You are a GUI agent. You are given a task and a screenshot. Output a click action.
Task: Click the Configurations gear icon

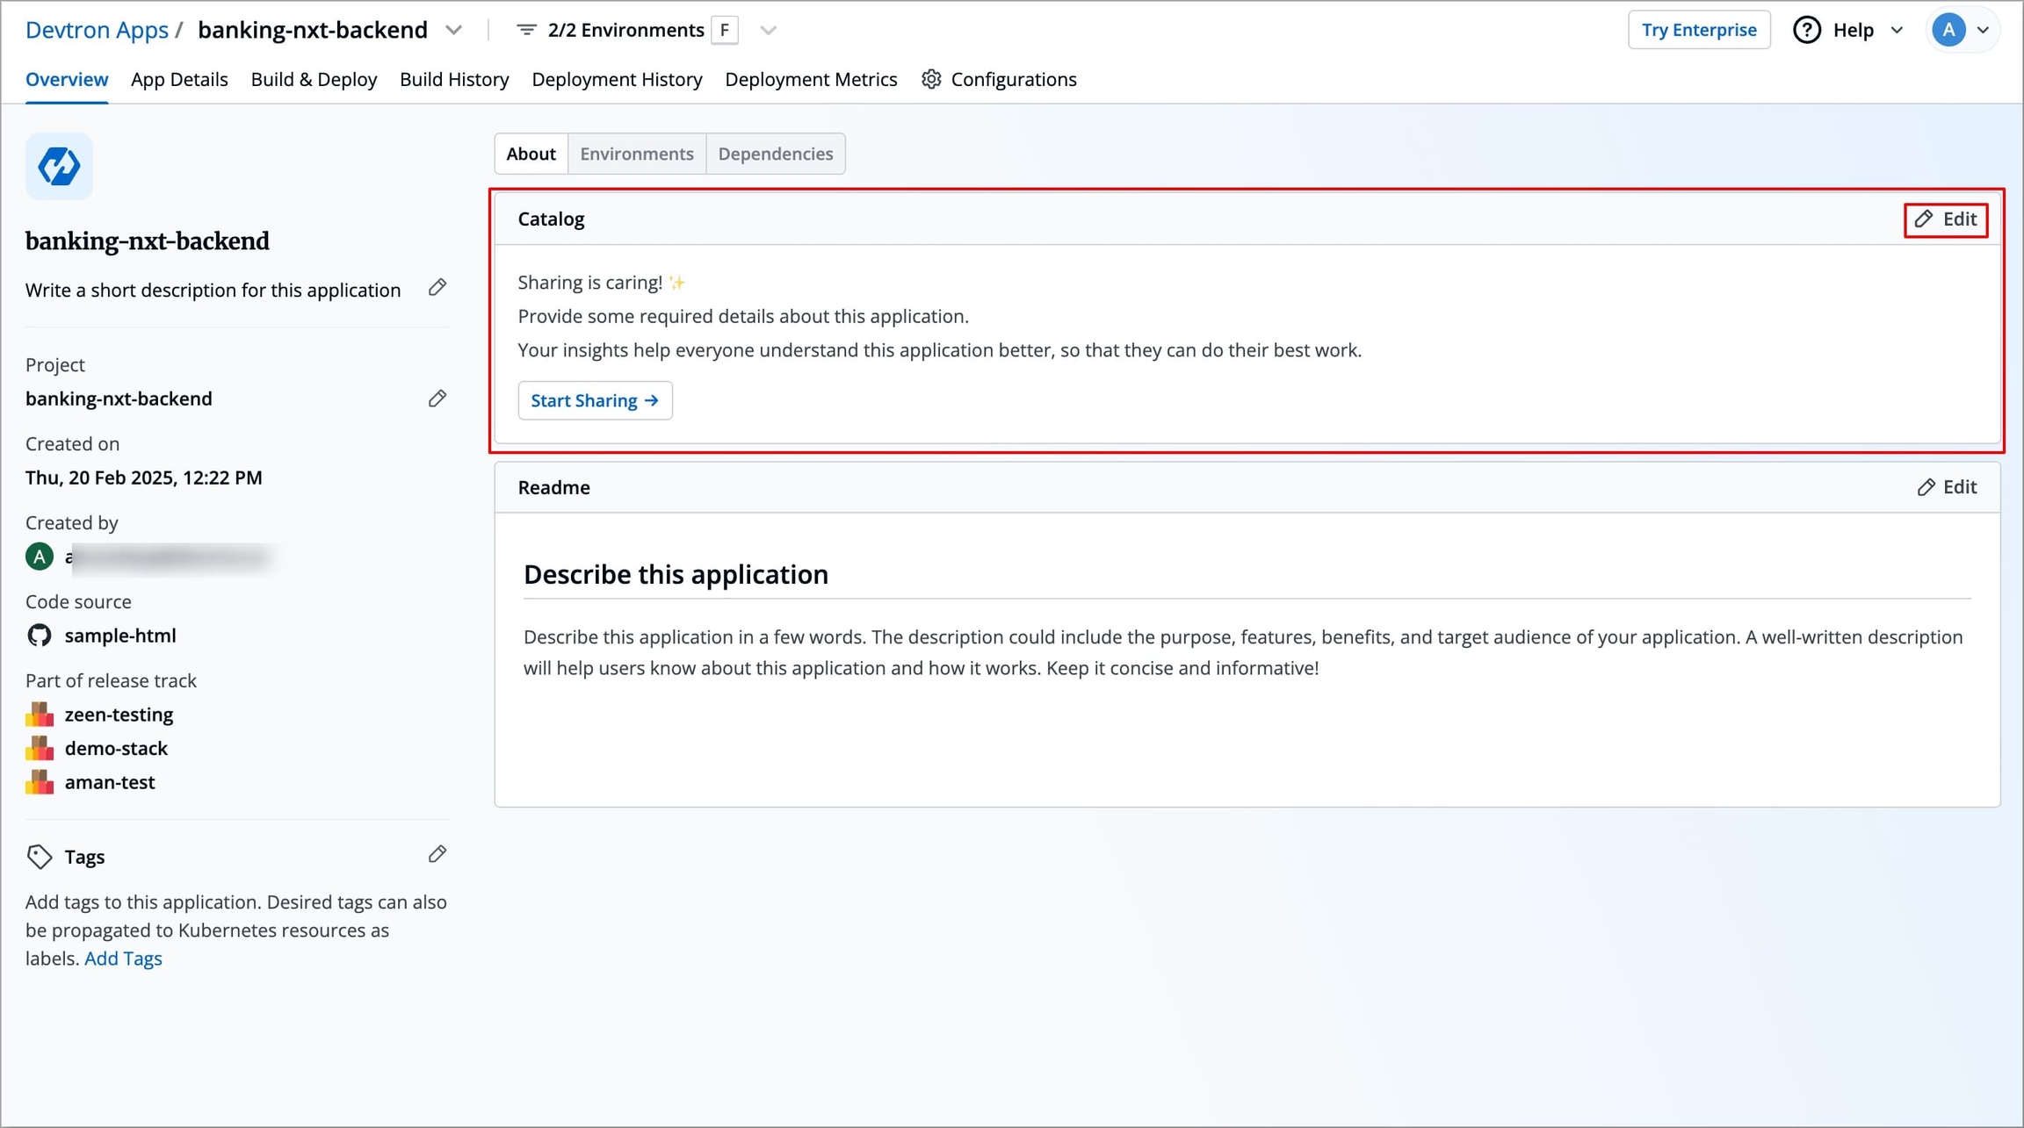931,79
